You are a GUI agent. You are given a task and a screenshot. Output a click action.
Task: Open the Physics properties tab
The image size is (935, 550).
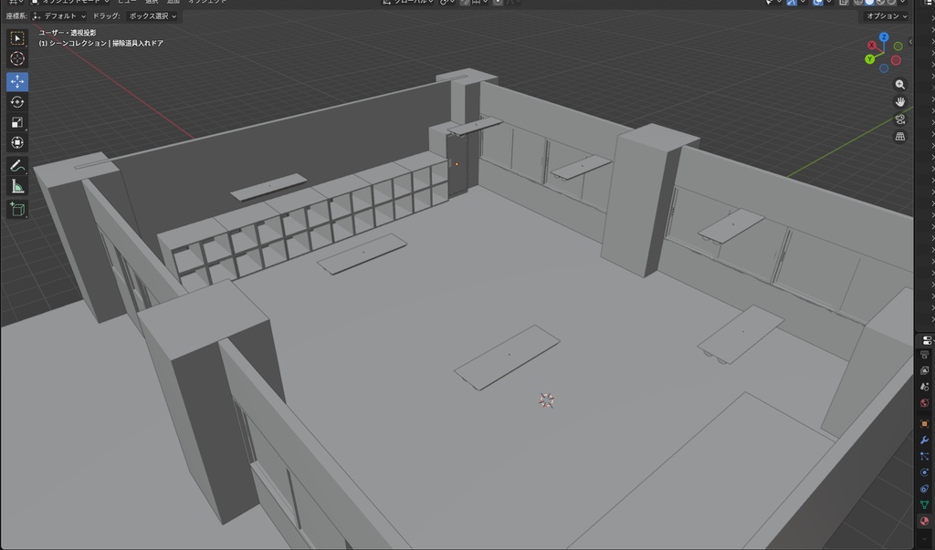point(924,472)
